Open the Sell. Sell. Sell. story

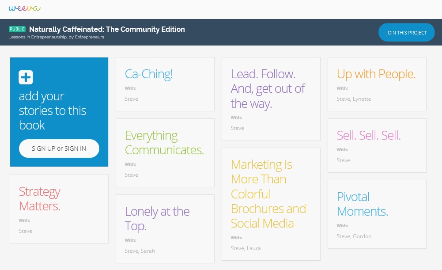point(369,136)
